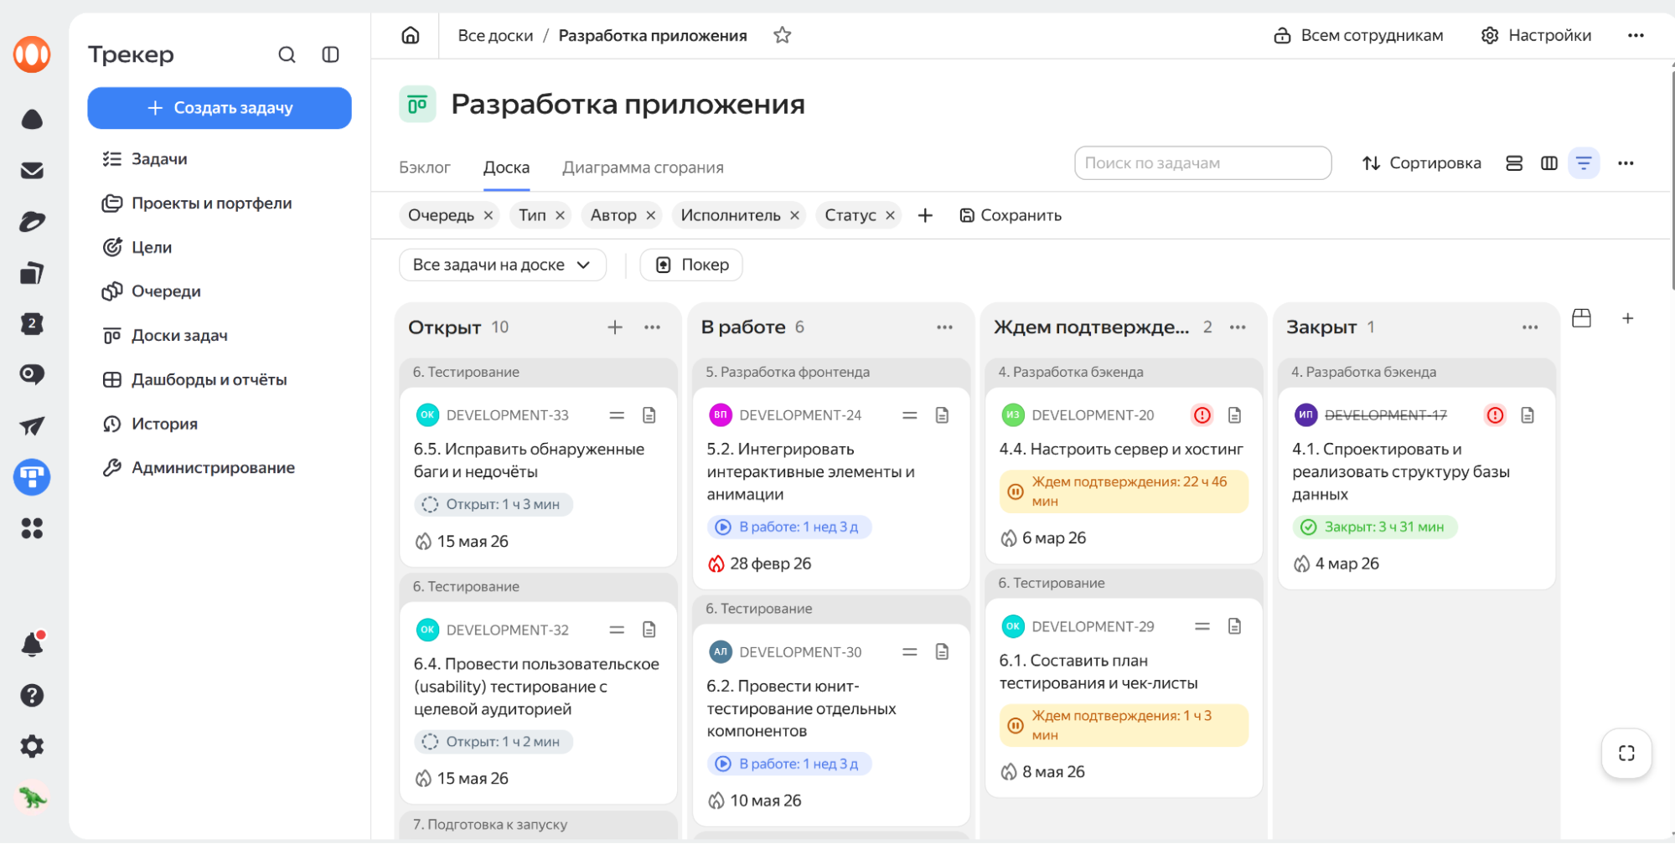
Task: Star the Разработка приложения board as favorite
Action: coord(782,35)
